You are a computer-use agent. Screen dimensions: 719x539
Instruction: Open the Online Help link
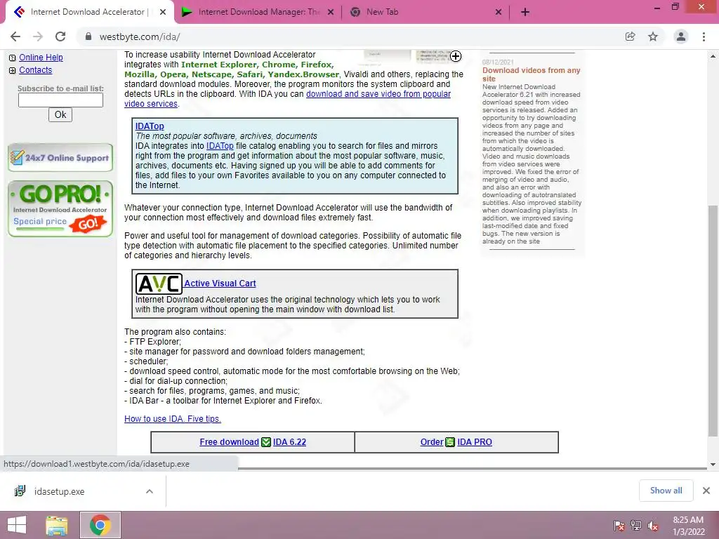pos(41,58)
